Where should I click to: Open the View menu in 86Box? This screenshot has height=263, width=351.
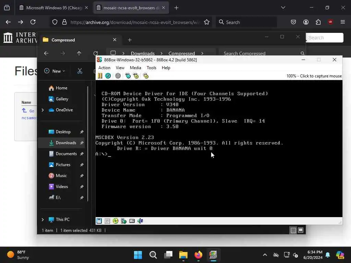point(120,68)
